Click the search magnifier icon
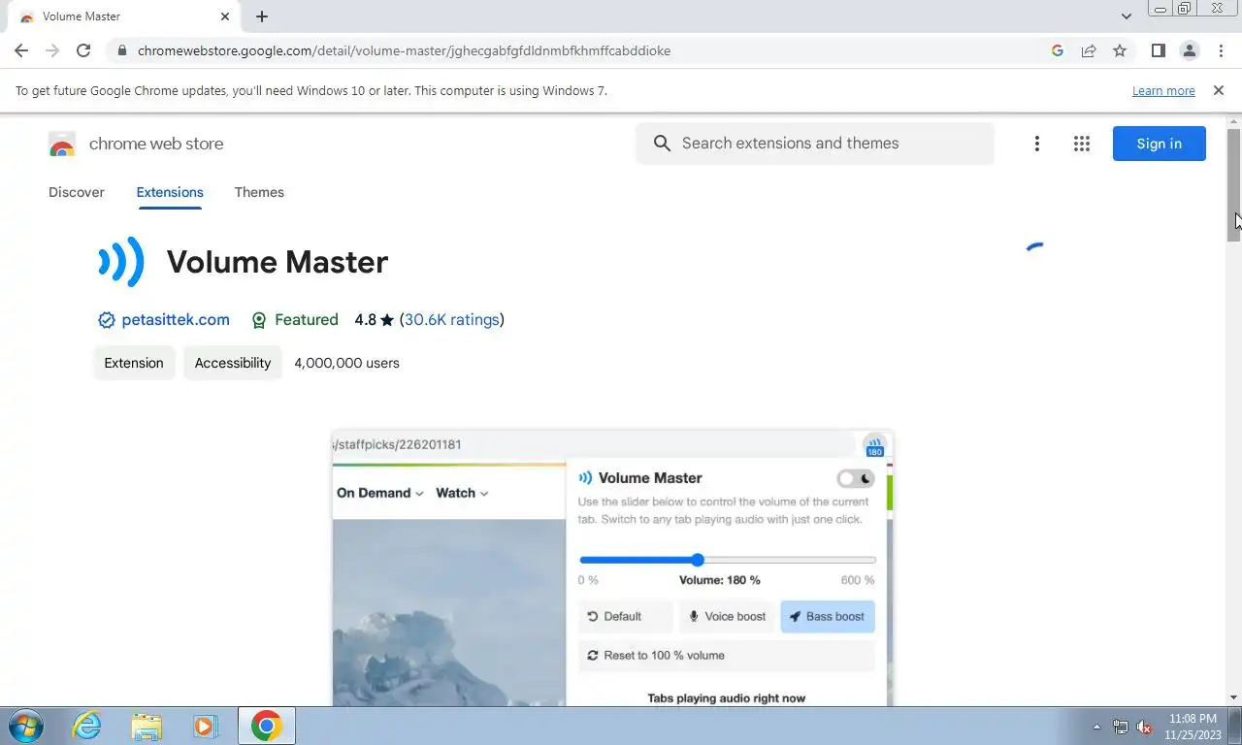 [x=662, y=144]
